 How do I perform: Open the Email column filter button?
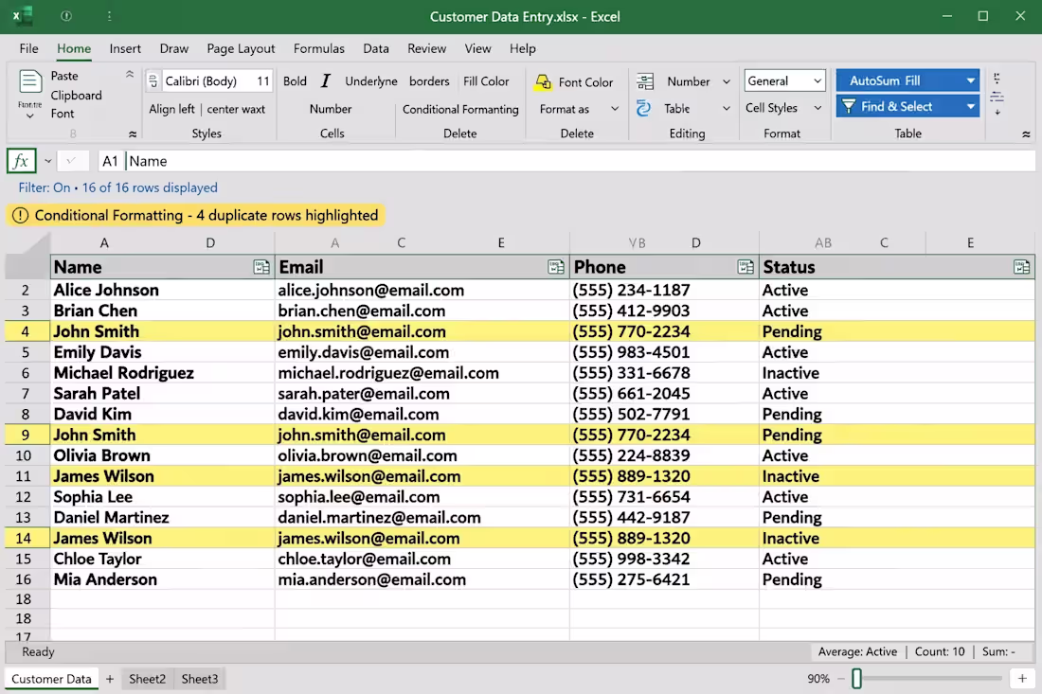coord(555,267)
